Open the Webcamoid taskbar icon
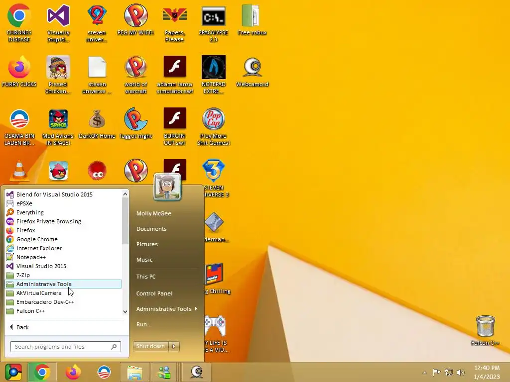Viewport: 510px width, 382px height. pyautogui.click(x=196, y=372)
